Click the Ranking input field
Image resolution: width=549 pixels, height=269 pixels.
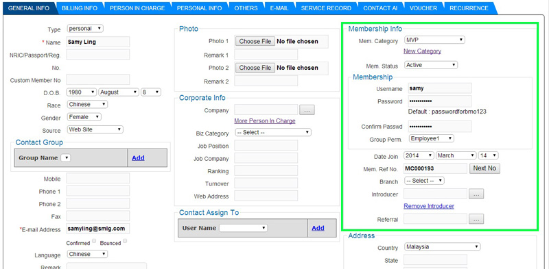tap(266, 171)
